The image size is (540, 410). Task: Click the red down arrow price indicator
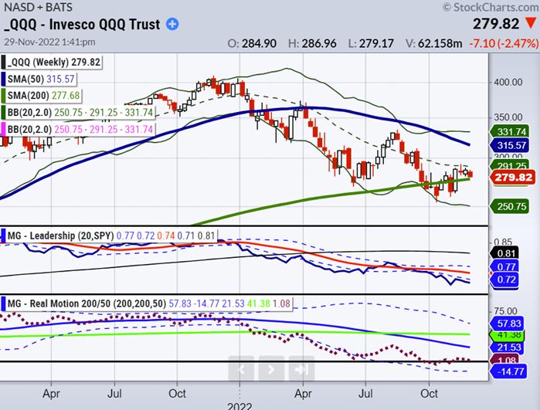531,23
